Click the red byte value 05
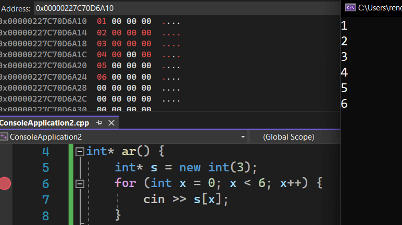Screen dimensions: 402x225 click(x=102, y=66)
